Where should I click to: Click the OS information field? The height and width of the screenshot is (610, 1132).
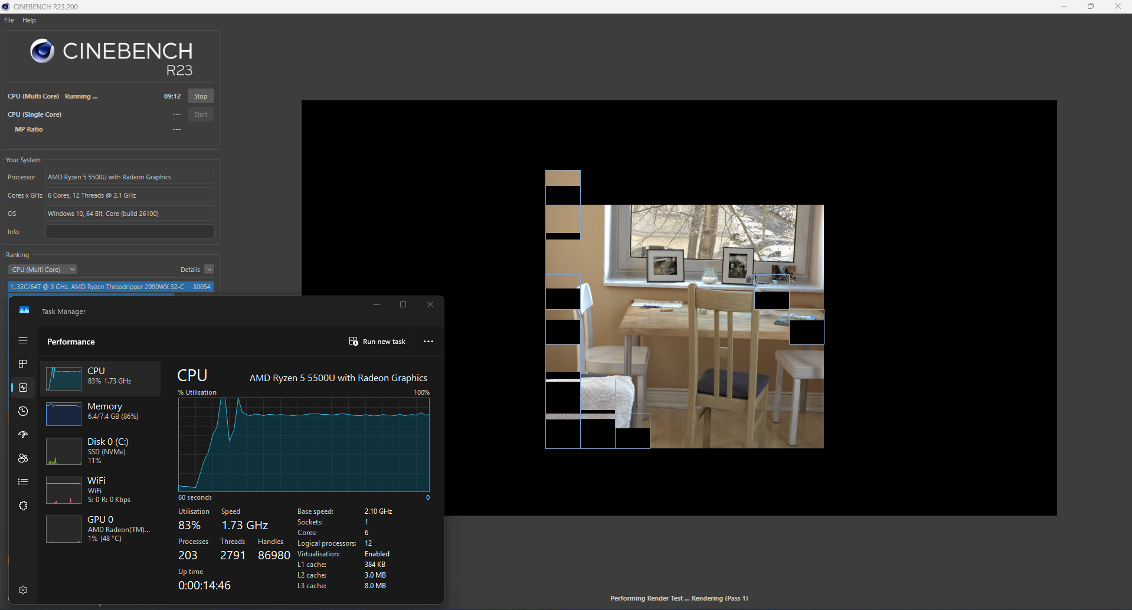click(130, 214)
